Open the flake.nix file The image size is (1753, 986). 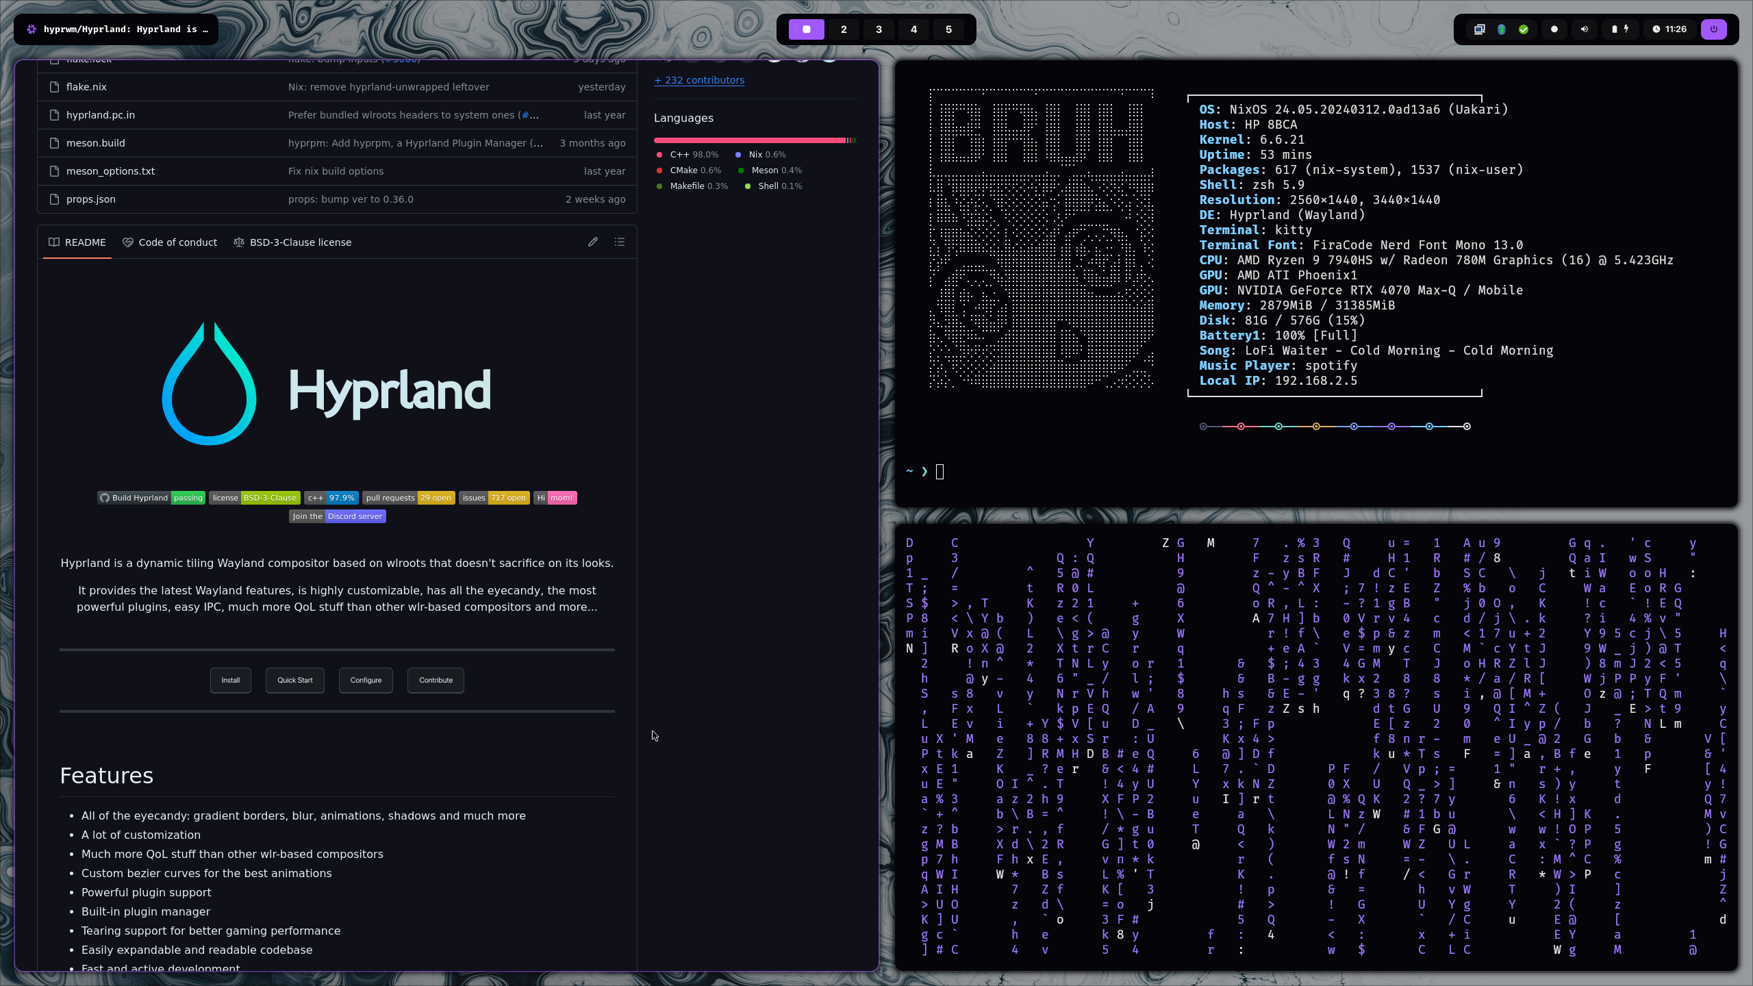pos(86,87)
